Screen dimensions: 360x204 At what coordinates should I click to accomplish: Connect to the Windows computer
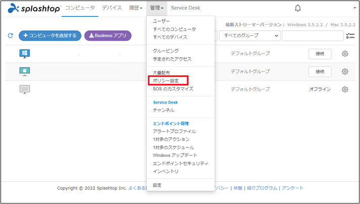tap(320, 54)
